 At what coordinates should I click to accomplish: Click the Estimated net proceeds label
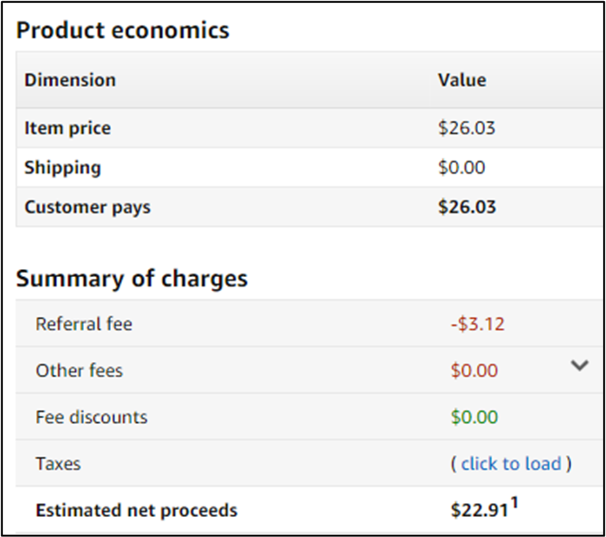tap(136, 511)
